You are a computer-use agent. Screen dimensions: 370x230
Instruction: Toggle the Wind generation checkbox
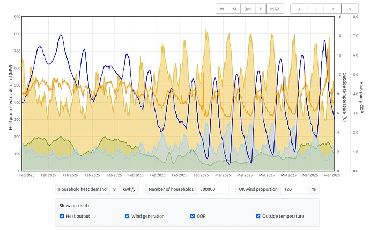[x=127, y=216]
